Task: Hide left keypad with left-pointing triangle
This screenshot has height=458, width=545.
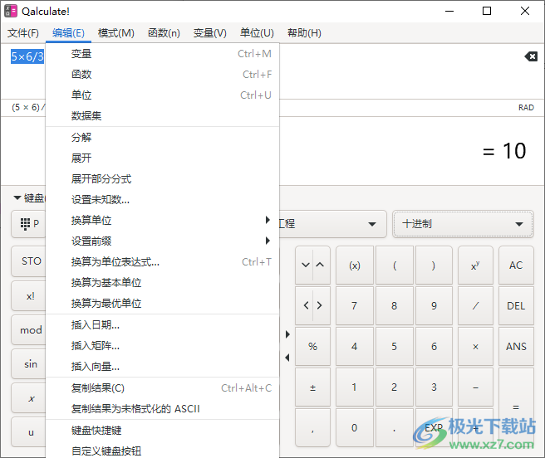Action: point(287,358)
